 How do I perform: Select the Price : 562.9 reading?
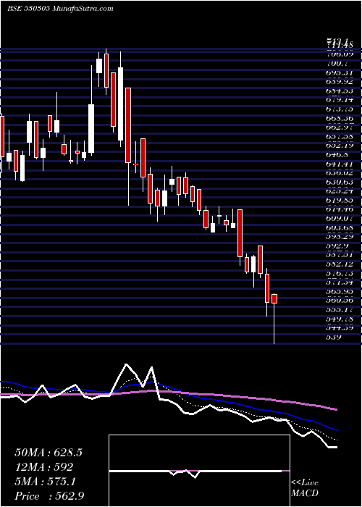(49, 496)
